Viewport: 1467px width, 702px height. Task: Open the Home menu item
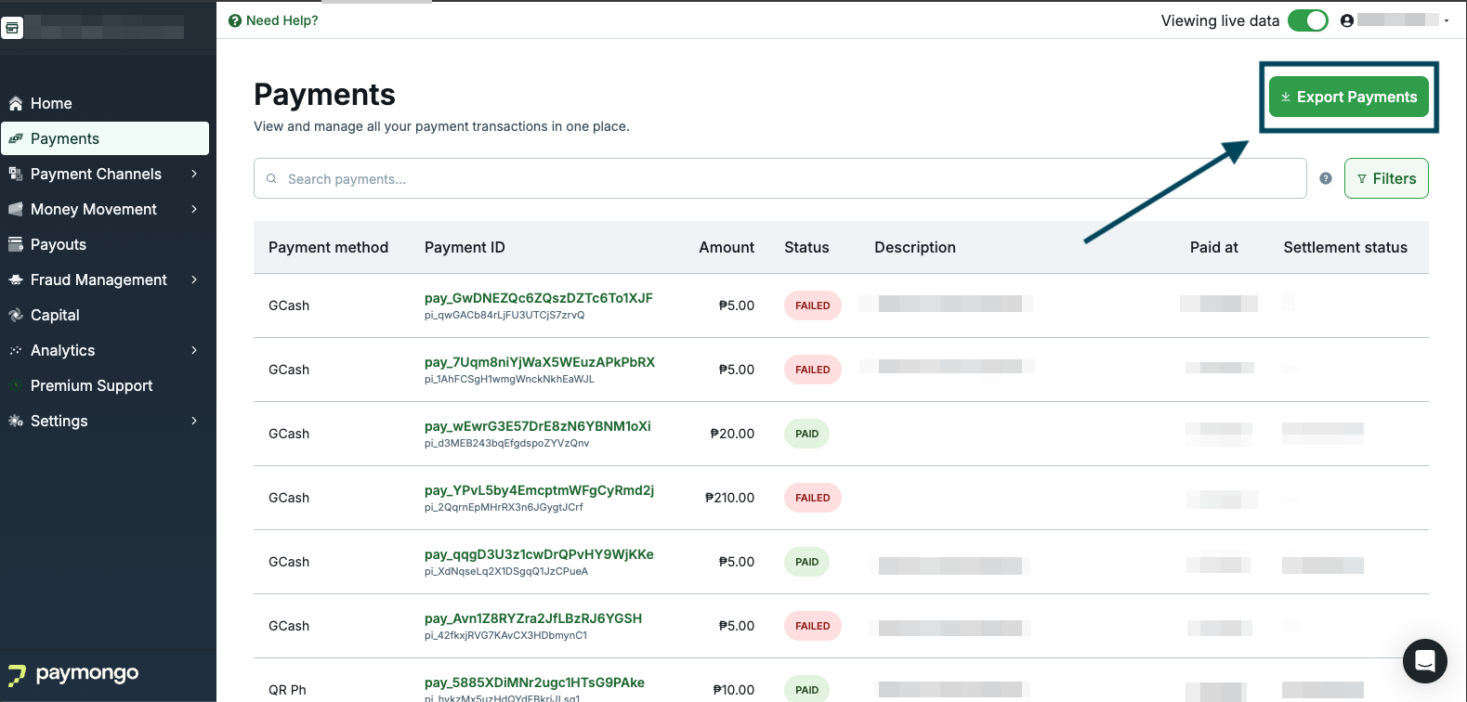[104, 103]
